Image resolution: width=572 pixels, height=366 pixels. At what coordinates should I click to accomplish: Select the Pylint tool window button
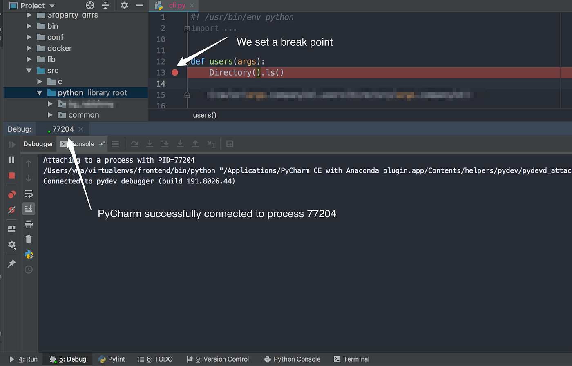pyautogui.click(x=112, y=359)
